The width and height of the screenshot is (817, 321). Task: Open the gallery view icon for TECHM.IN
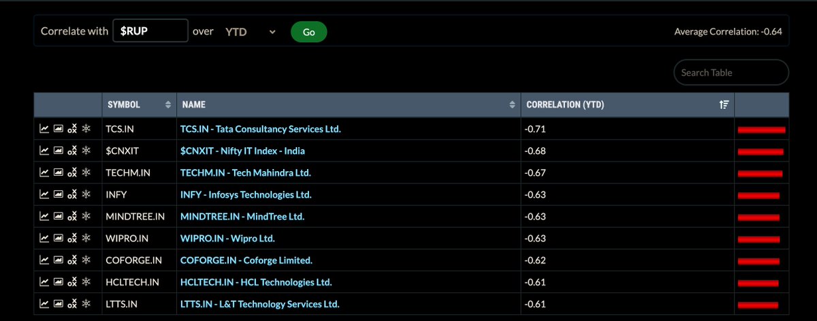pyautogui.click(x=58, y=172)
